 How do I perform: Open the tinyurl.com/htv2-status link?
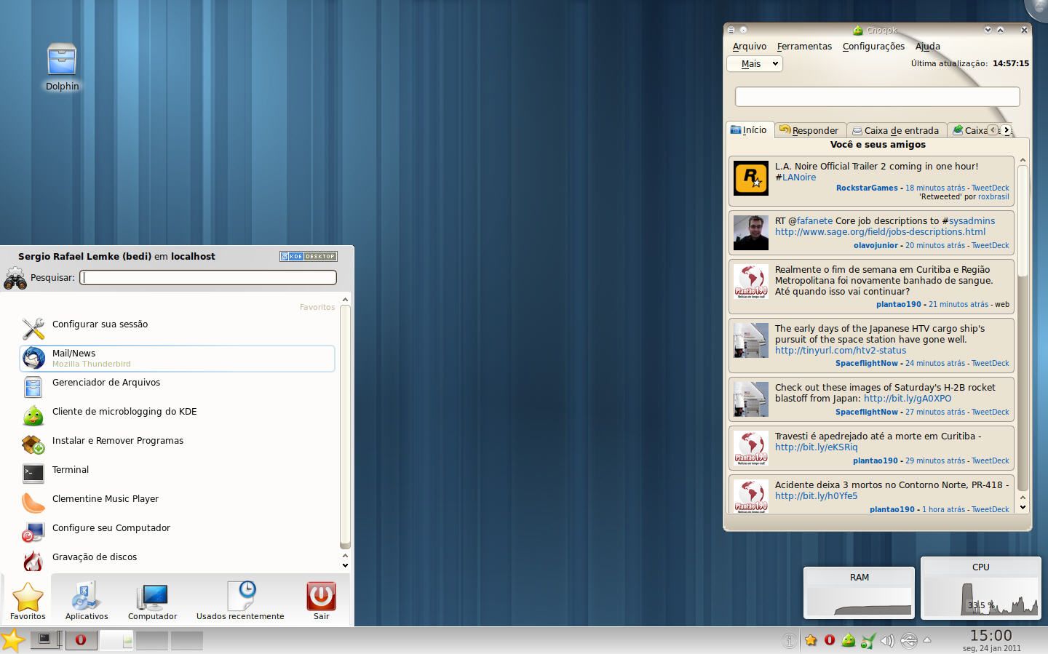tap(830, 351)
